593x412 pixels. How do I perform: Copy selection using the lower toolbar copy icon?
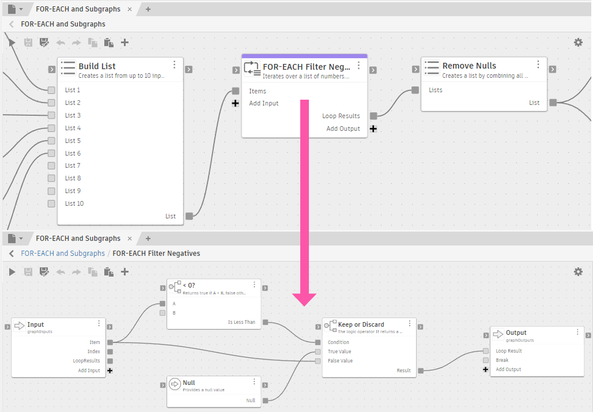pos(93,272)
